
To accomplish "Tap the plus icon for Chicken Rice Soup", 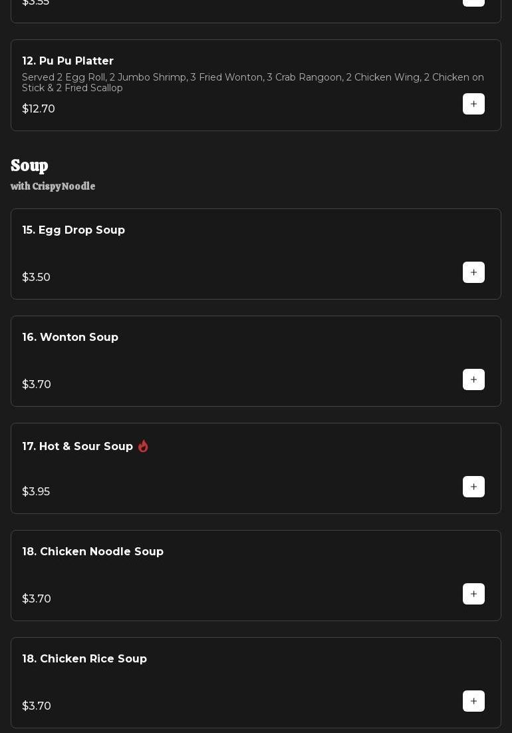I will 473,701.
